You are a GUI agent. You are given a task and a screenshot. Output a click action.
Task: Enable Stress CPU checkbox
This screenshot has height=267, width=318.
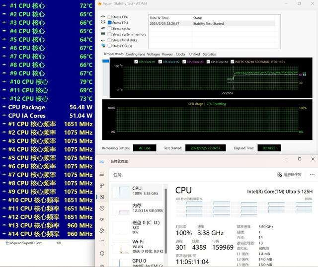tap(109, 17)
